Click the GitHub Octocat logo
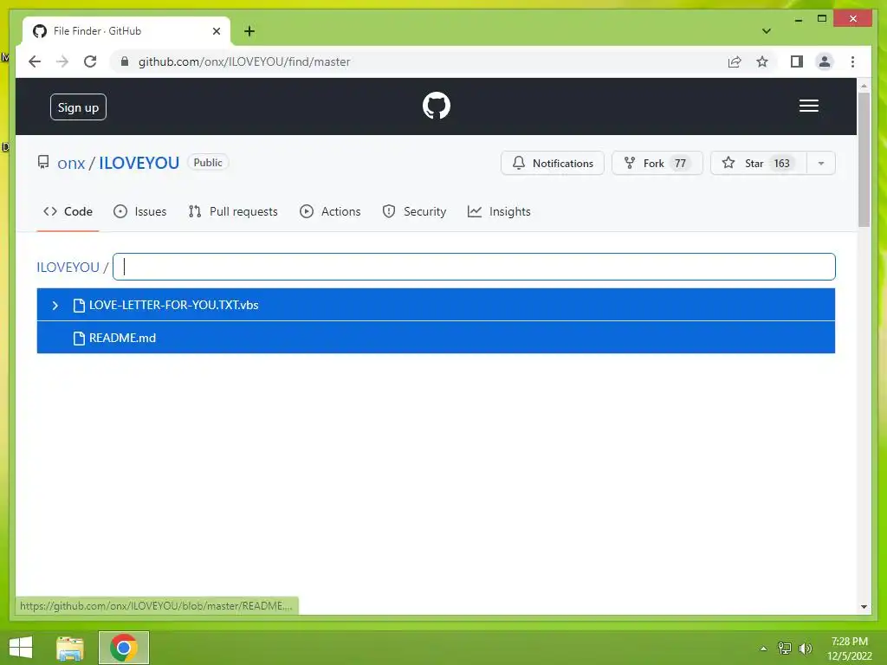 coord(437,106)
